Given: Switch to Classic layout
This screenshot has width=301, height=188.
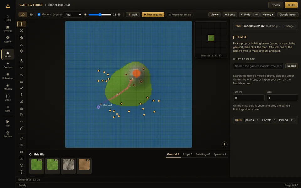Looking at the screenshot, I should point(288,15).
